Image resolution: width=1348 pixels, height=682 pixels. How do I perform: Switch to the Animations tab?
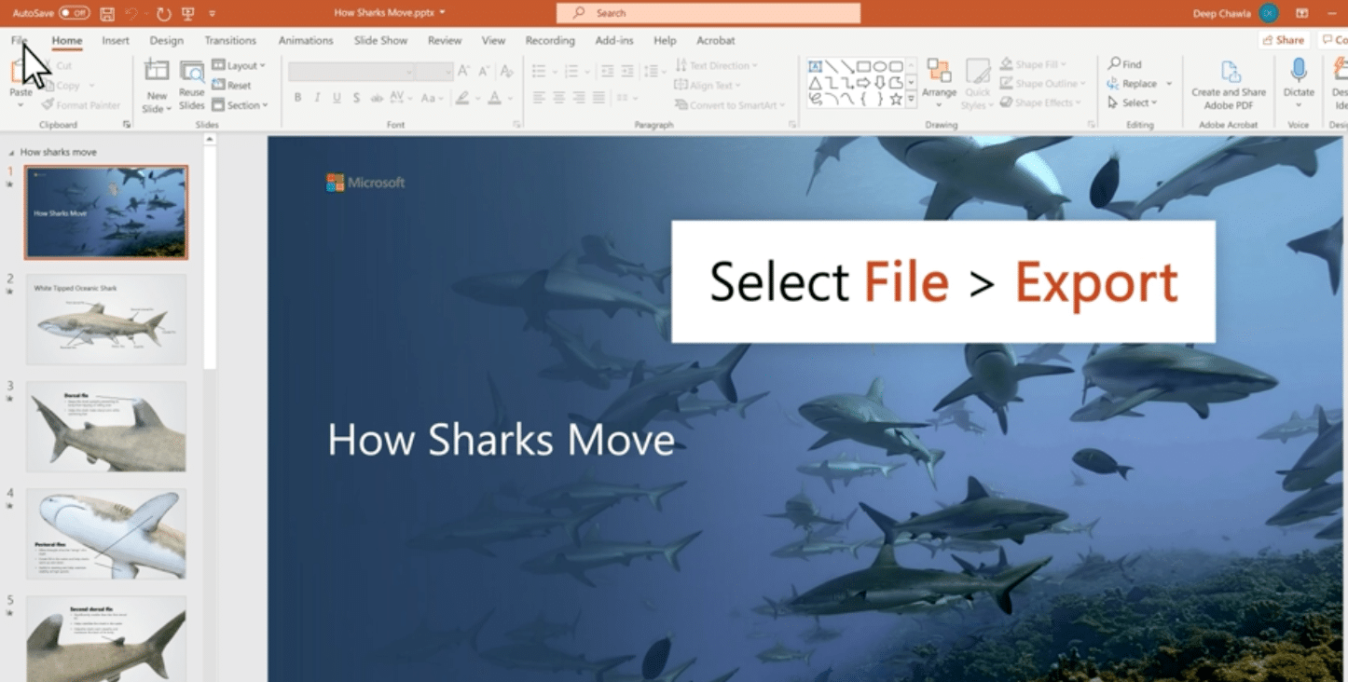[306, 40]
